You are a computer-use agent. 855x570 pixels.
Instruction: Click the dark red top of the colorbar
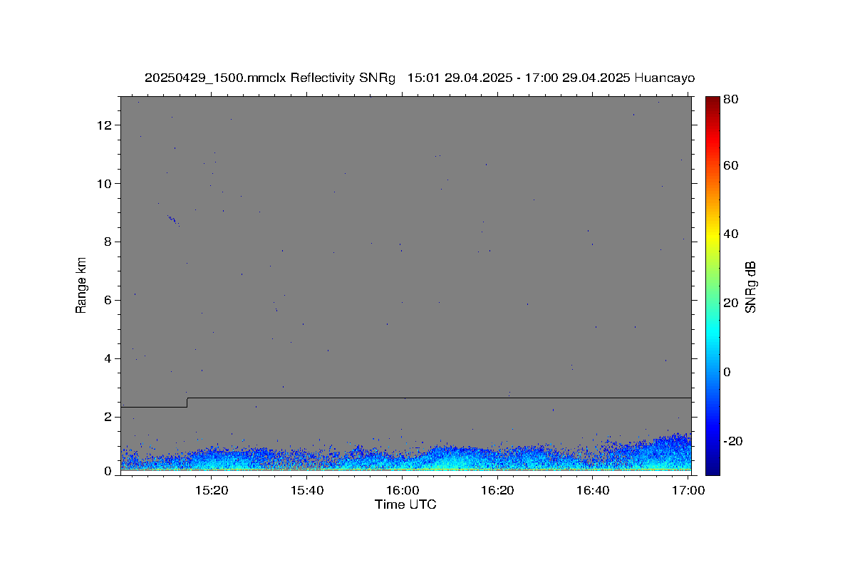pyautogui.click(x=712, y=101)
